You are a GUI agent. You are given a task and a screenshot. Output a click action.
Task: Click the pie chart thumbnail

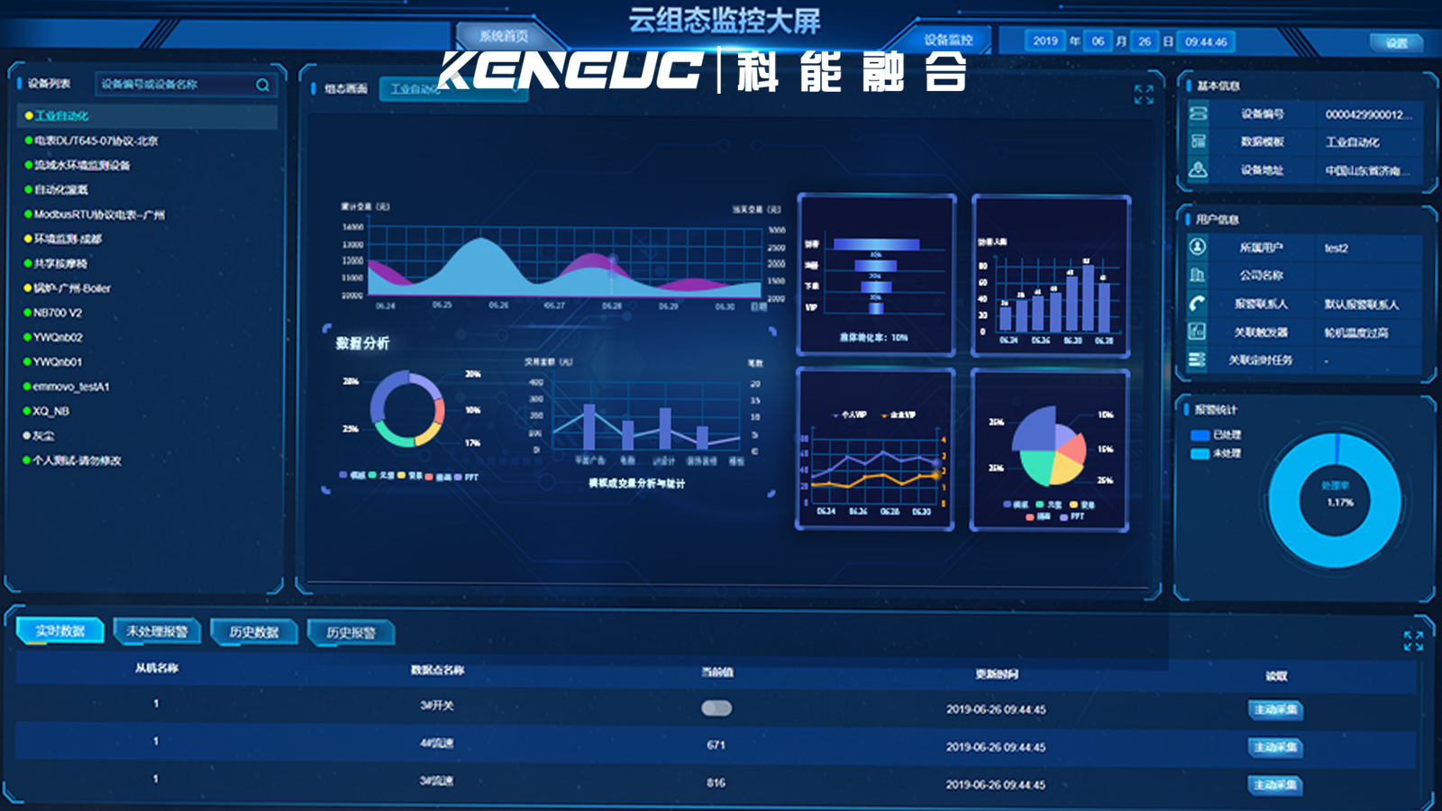click(1050, 450)
